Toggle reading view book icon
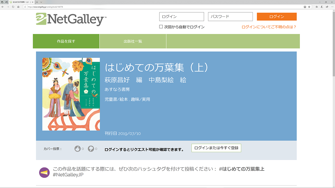This screenshot has width=335, height=188. pyautogui.click(x=305, y=7)
